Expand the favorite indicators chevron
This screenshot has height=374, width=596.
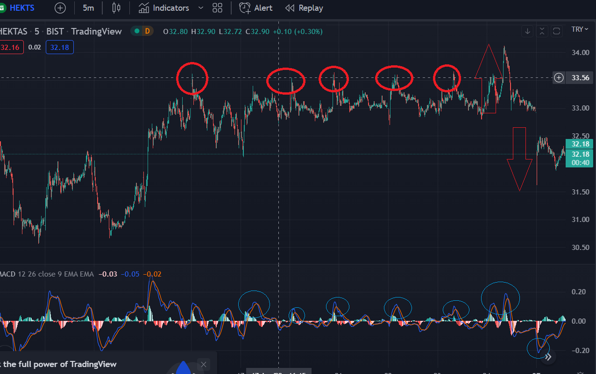[x=201, y=8]
